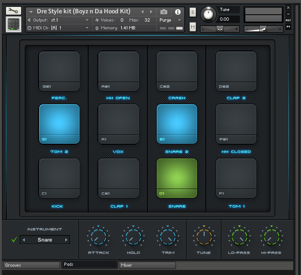This screenshot has width=301, height=275.
Task: Load the next instrument preset arrow
Action: (x=151, y=11)
